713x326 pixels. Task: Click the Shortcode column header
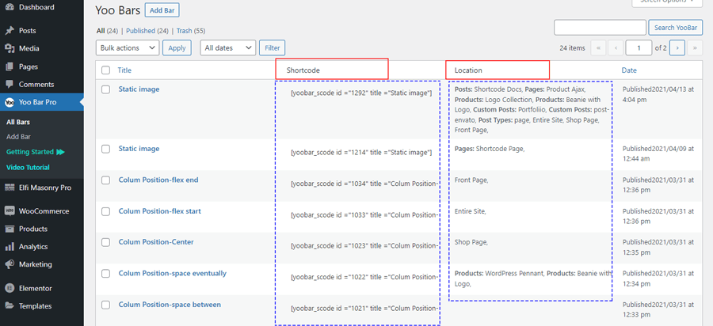[x=303, y=70]
